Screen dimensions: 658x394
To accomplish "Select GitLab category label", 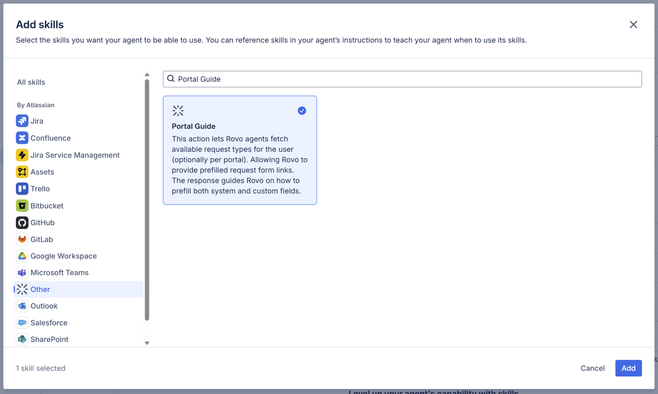I will 42,239.
